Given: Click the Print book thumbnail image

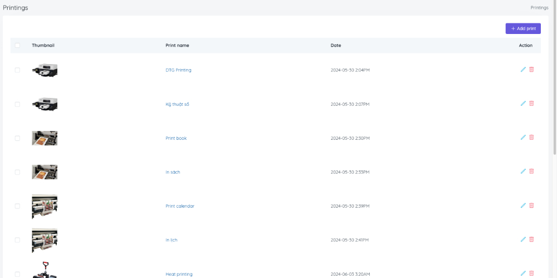Looking at the screenshot, I should tap(45, 138).
